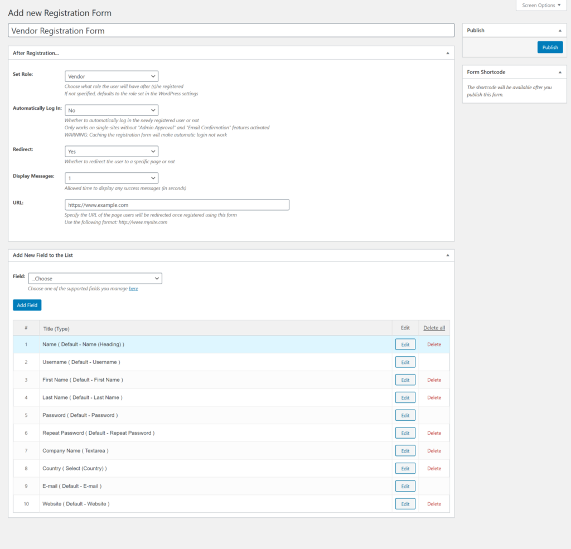Open the Screen Options tab

click(x=541, y=6)
